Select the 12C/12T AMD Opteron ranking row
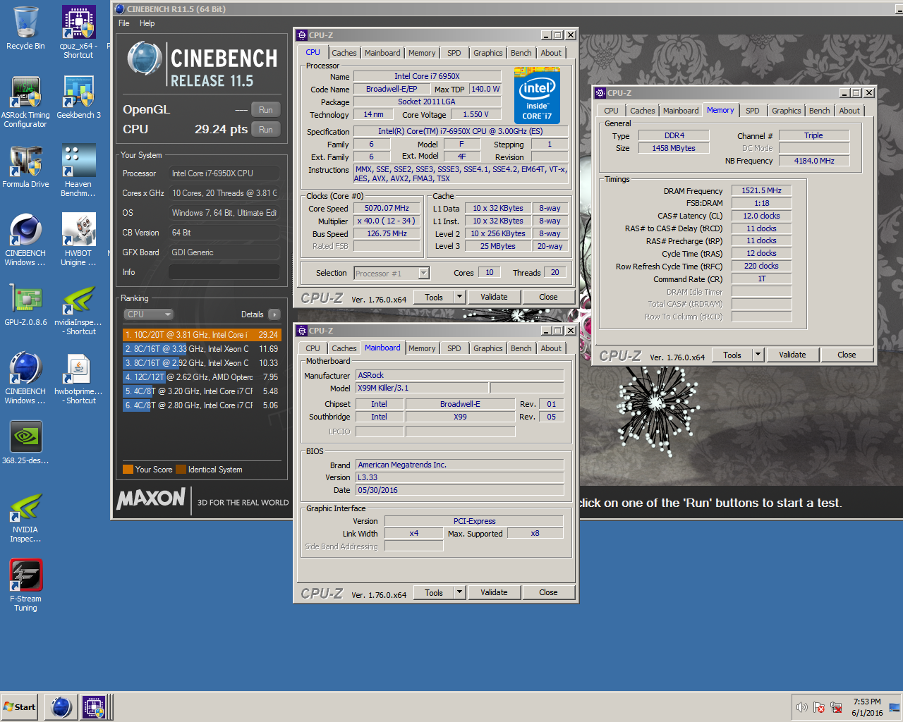Image resolution: width=903 pixels, height=722 pixels. coord(202,377)
